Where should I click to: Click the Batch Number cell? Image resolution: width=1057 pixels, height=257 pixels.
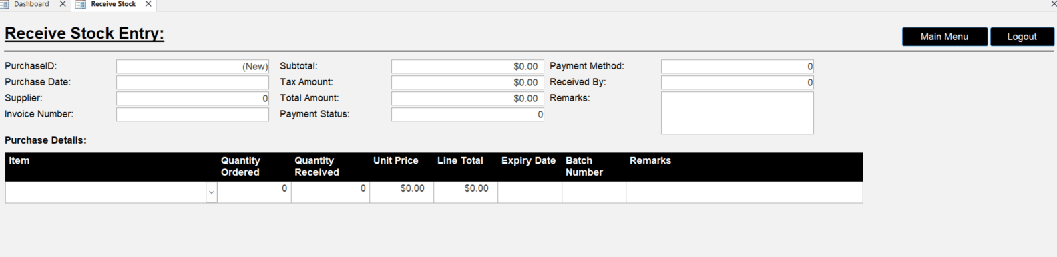[594, 192]
